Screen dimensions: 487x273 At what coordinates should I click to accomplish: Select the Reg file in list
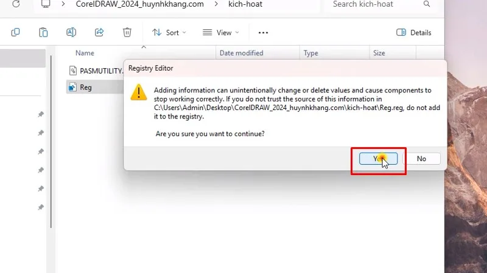pyautogui.click(x=86, y=87)
